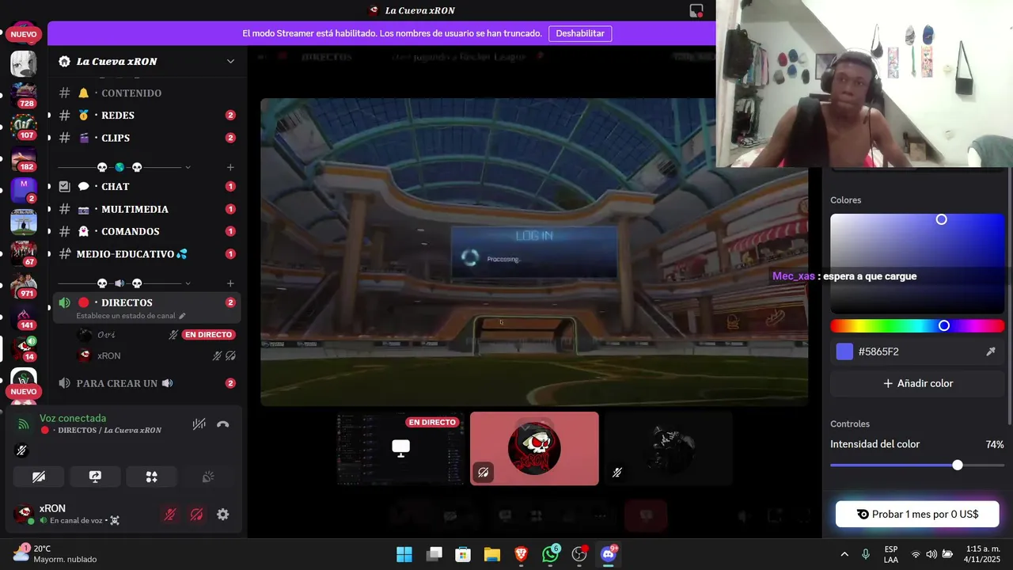The image size is (1013, 570).
Task: Open the COMANDOS channel
Action: [x=146, y=231]
